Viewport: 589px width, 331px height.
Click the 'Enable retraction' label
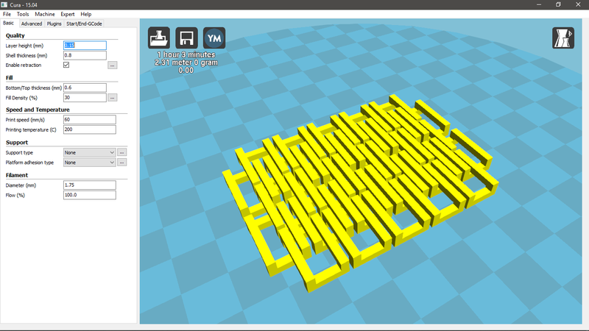[24, 65]
